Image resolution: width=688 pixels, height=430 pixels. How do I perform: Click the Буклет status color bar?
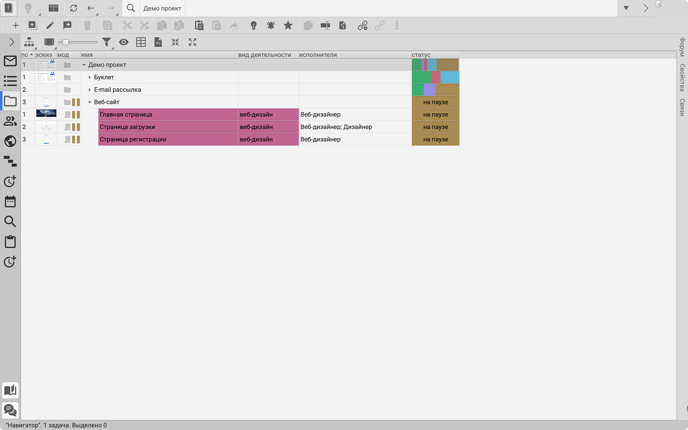(435, 77)
